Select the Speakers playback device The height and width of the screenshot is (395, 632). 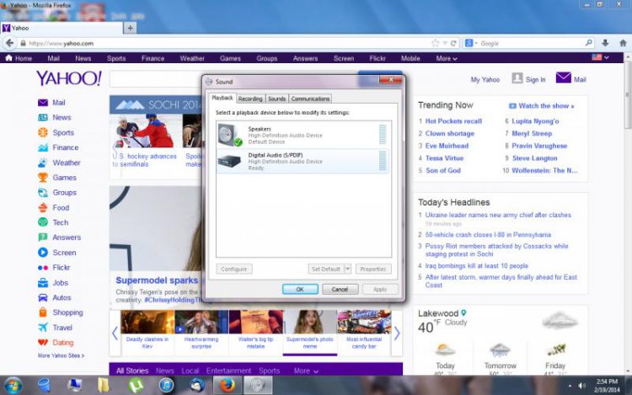click(x=303, y=135)
